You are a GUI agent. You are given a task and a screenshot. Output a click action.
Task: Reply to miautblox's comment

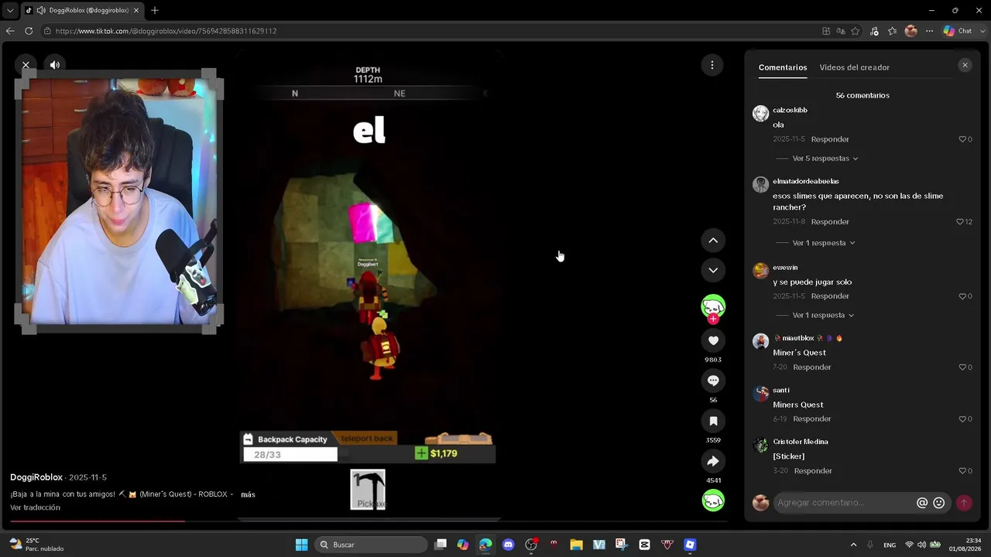[x=811, y=367]
